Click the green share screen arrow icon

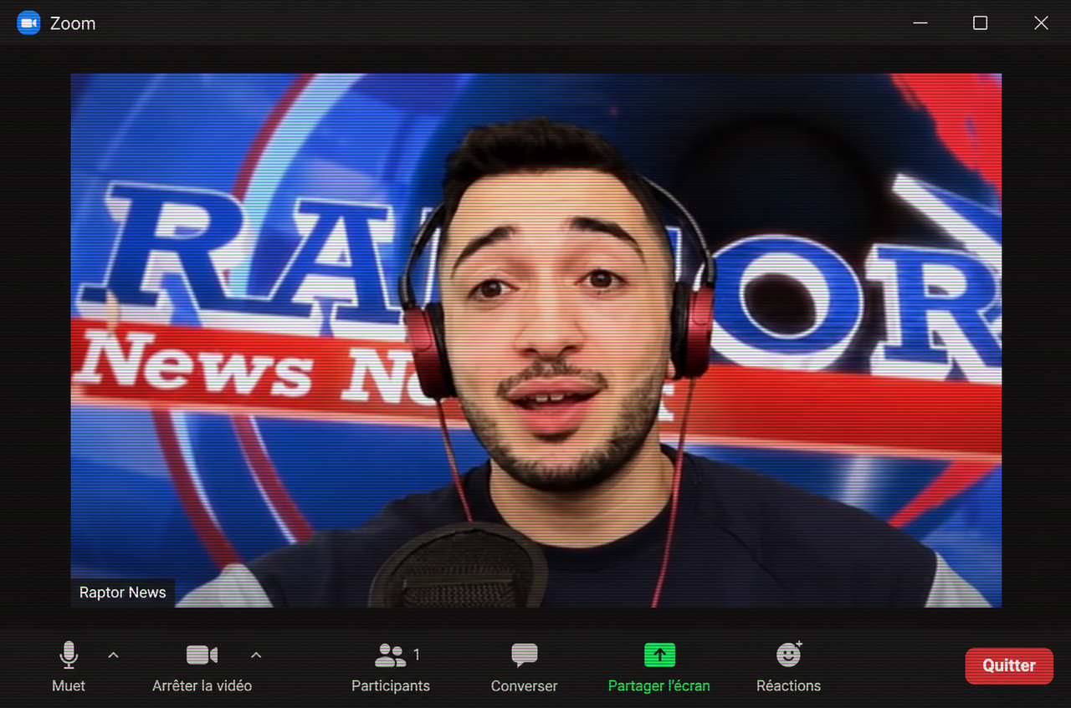point(659,655)
